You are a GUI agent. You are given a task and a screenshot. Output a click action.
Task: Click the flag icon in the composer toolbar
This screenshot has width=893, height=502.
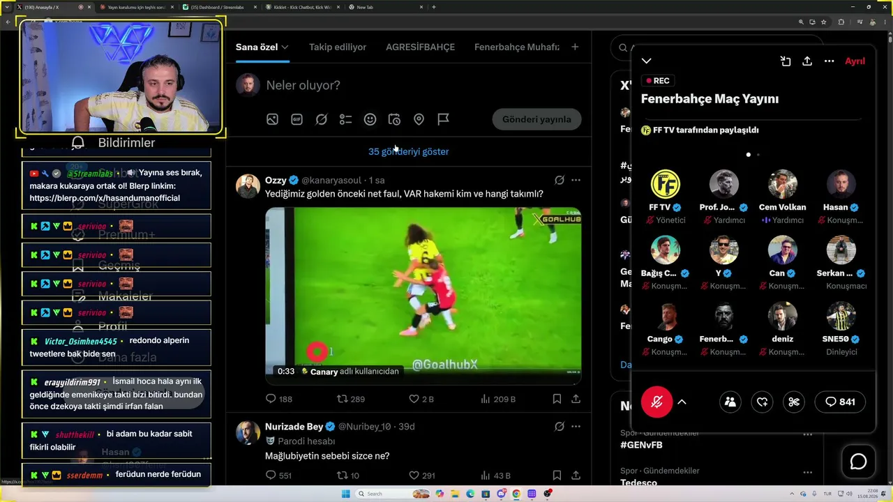pyautogui.click(x=443, y=119)
